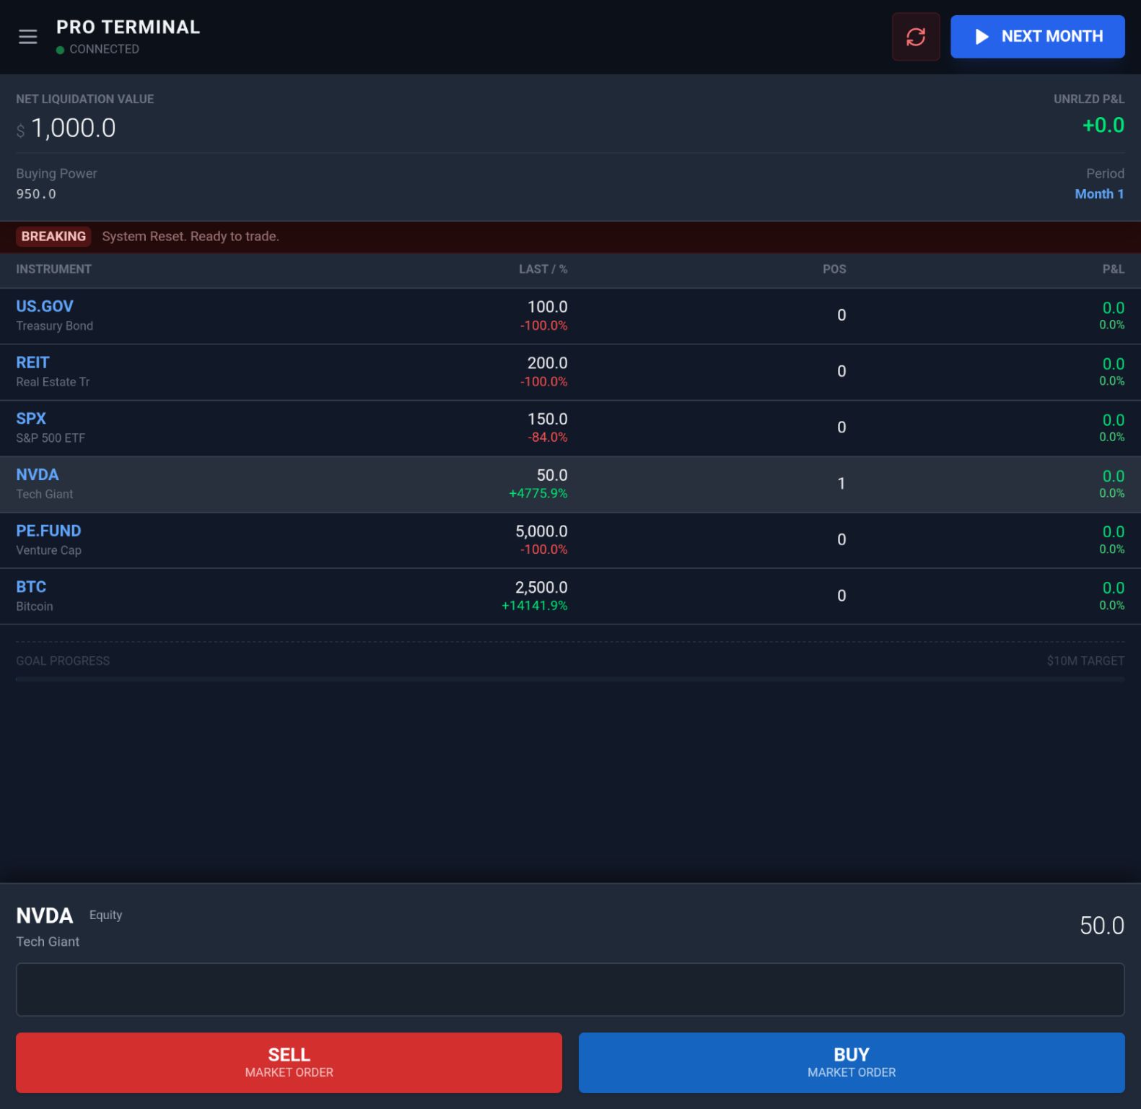Click the CONNECTED status indicator
Screen dimensions: 1141x1109
pyautogui.click(x=98, y=49)
